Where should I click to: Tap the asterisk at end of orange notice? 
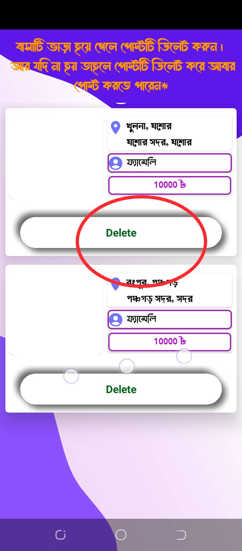click(x=164, y=86)
